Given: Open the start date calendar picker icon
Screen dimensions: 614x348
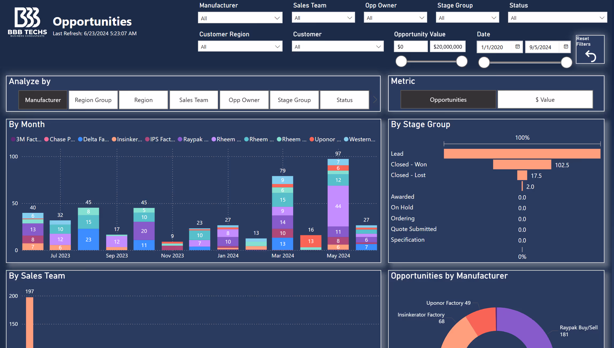Looking at the screenshot, I should (x=518, y=47).
